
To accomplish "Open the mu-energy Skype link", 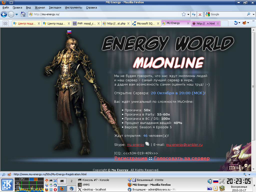I will (135, 145).
